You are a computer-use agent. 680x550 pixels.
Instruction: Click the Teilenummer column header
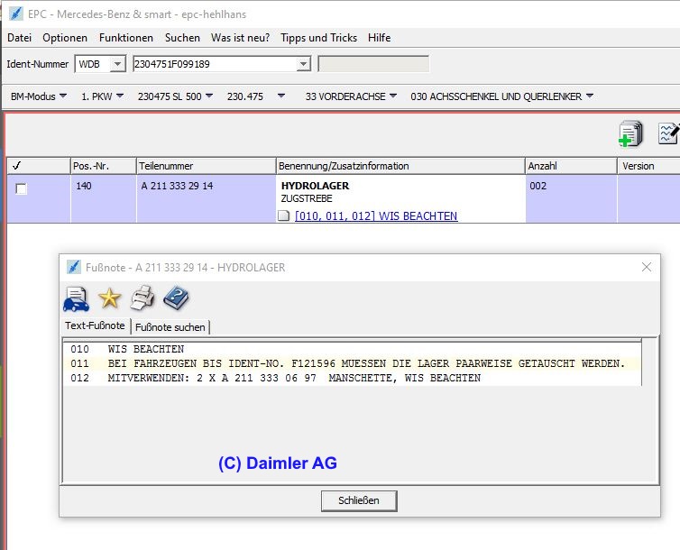click(206, 166)
